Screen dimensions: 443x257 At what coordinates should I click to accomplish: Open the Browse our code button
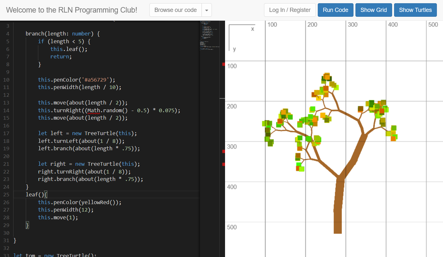tap(175, 10)
